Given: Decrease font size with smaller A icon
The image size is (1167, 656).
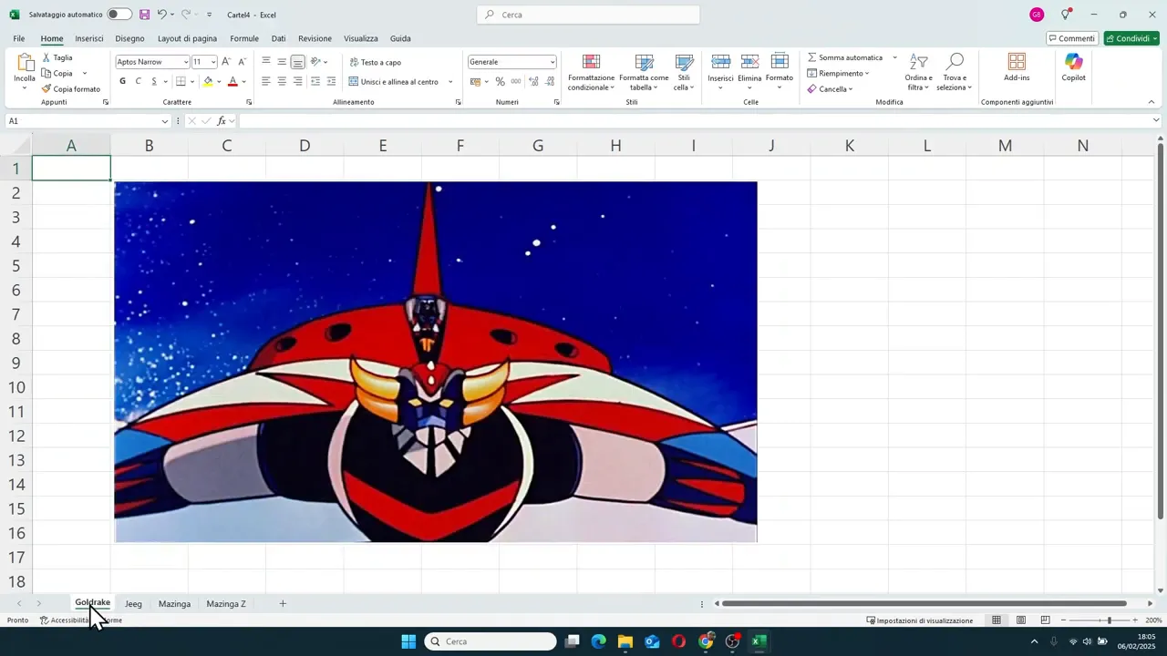Looking at the screenshot, I should [242, 62].
